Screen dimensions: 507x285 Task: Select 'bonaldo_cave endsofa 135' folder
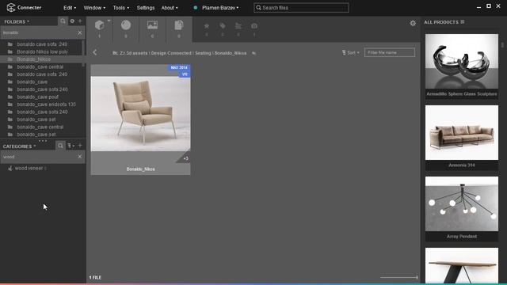tap(46, 104)
